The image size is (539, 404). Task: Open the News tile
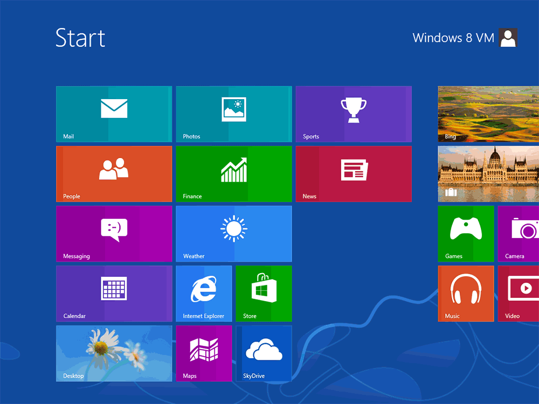coord(354,174)
